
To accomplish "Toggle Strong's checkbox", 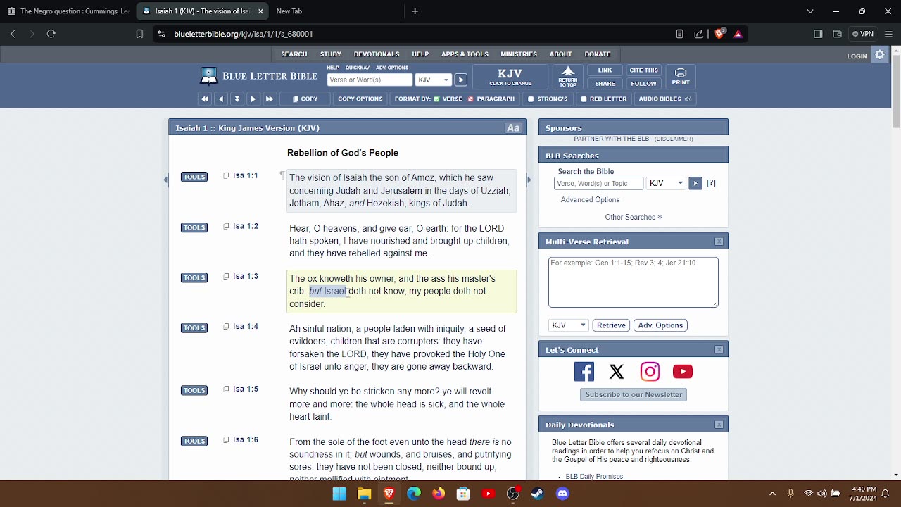I will (531, 99).
